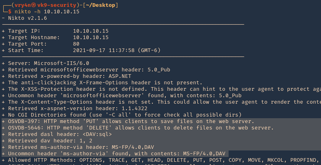Click the microsoftofficewebserver header line 5.0_Pub

(x=86, y=70)
